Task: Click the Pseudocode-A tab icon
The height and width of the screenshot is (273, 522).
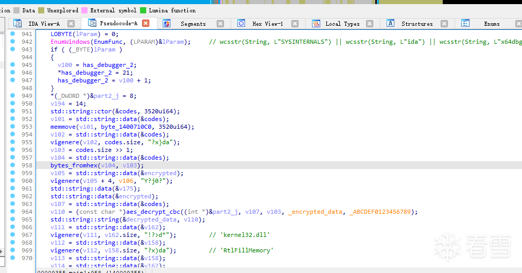Action: (x=92, y=23)
